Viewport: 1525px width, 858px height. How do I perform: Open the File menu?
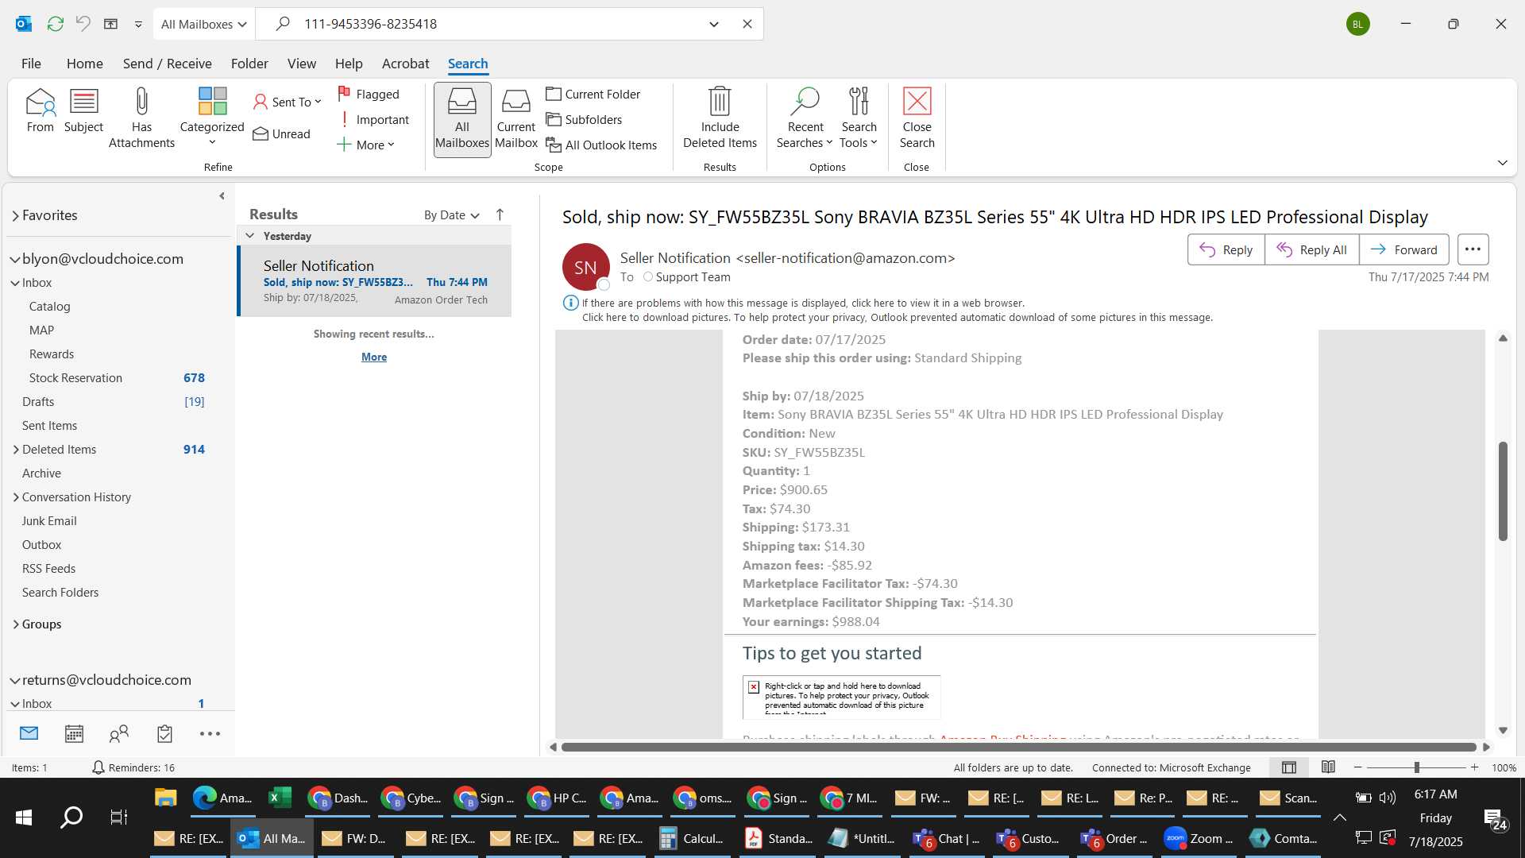(x=31, y=64)
